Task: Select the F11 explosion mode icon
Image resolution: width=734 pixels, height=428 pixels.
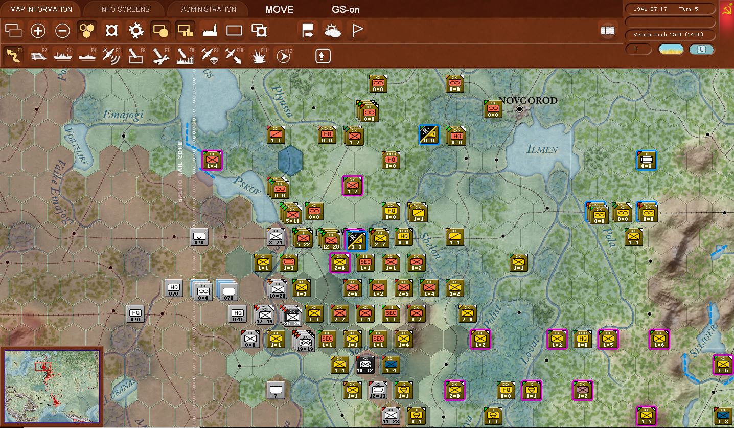Action: [259, 55]
